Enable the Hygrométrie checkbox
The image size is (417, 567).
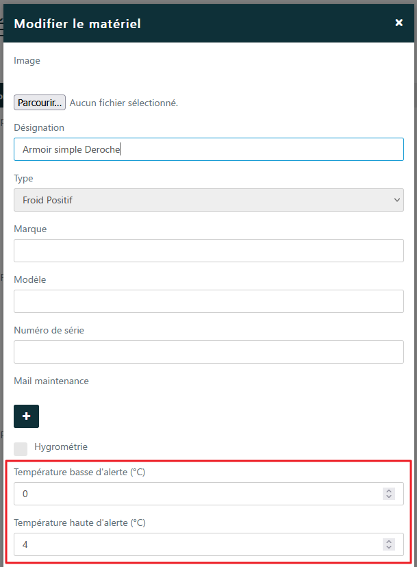[x=21, y=449]
